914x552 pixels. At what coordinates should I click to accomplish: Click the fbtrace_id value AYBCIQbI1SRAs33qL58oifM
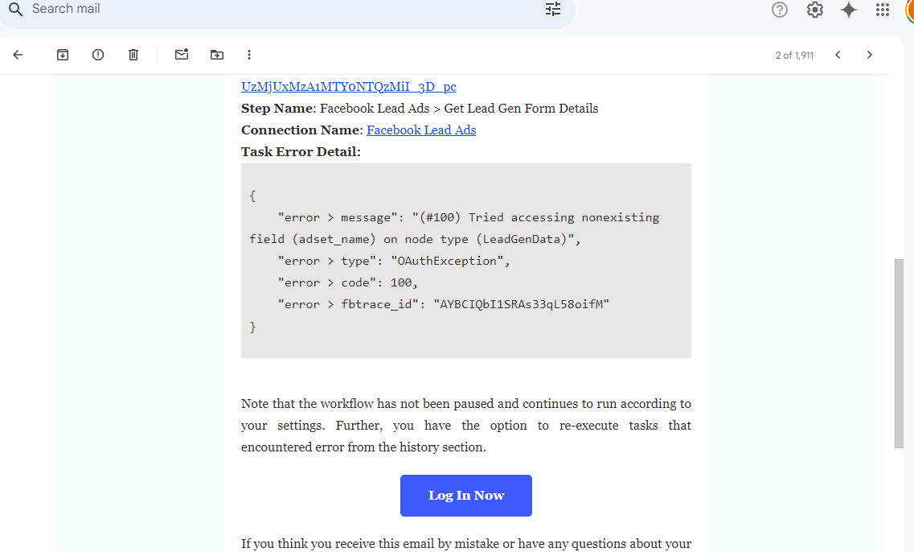click(x=521, y=304)
